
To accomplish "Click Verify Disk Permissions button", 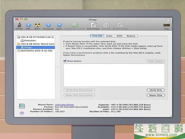I will [x=79, y=90].
